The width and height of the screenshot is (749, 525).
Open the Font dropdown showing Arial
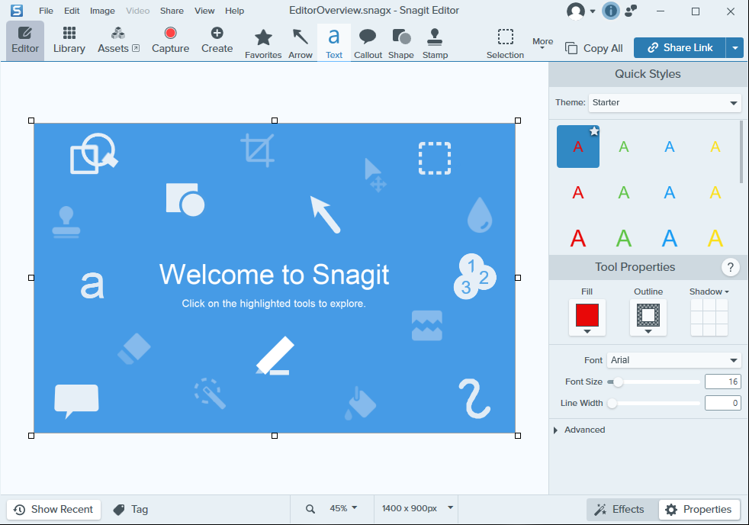(674, 360)
